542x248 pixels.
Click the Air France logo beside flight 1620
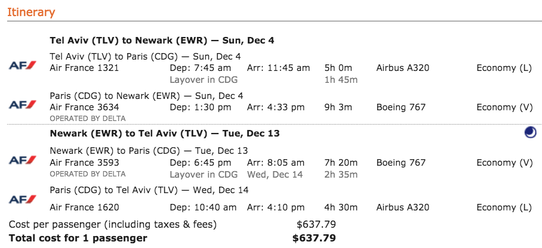(23, 199)
